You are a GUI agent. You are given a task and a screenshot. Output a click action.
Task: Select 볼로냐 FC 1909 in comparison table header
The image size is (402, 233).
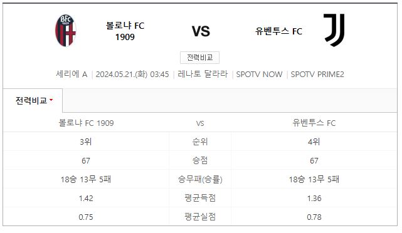coord(86,123)
